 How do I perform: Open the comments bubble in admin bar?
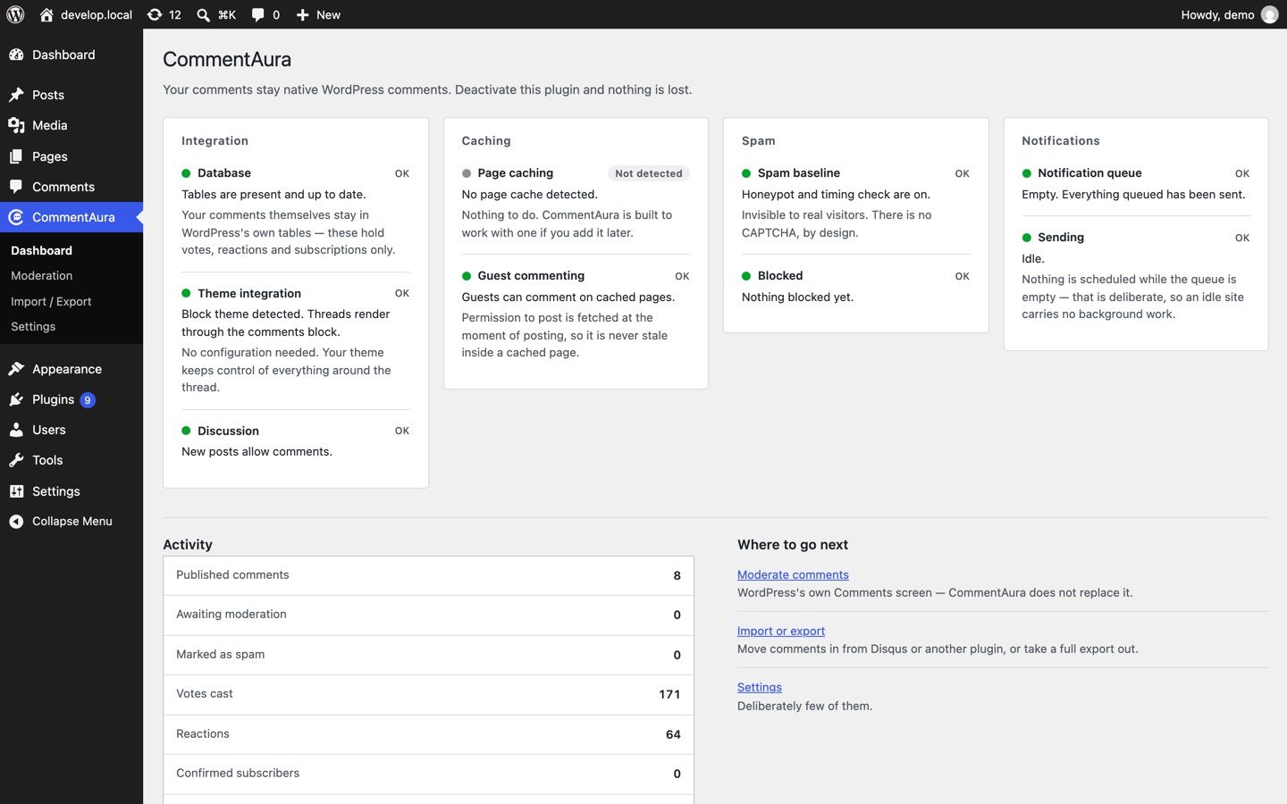click(x=257, y=14)
